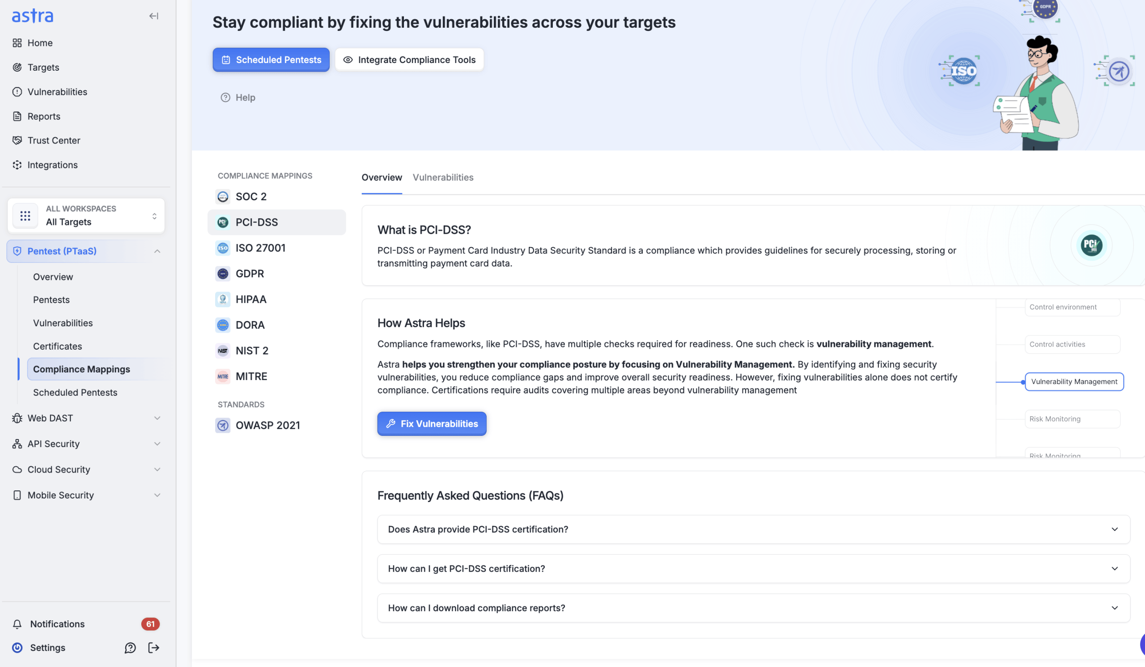Open Overview under Pentest section
The height and width of the screenshot is (667, 1145).
coord(53,277)
